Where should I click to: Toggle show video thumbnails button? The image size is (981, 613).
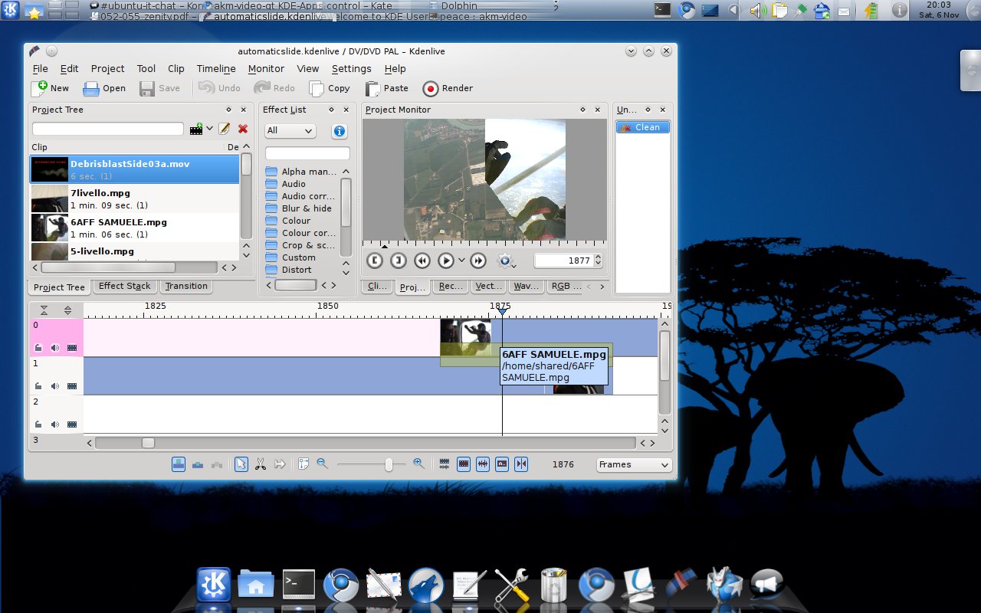point(464,464)
